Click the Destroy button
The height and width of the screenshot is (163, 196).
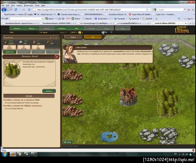[x=49, y=91]
